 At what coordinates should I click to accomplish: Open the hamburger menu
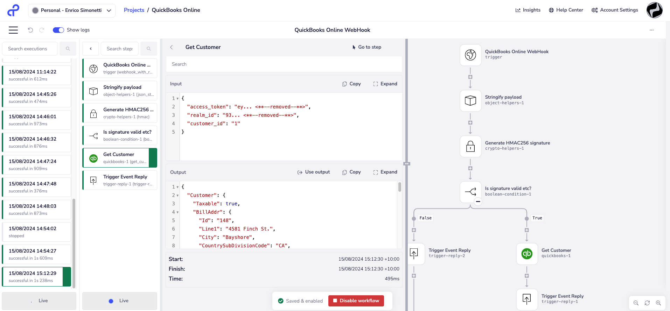click(x=13, y=30)
